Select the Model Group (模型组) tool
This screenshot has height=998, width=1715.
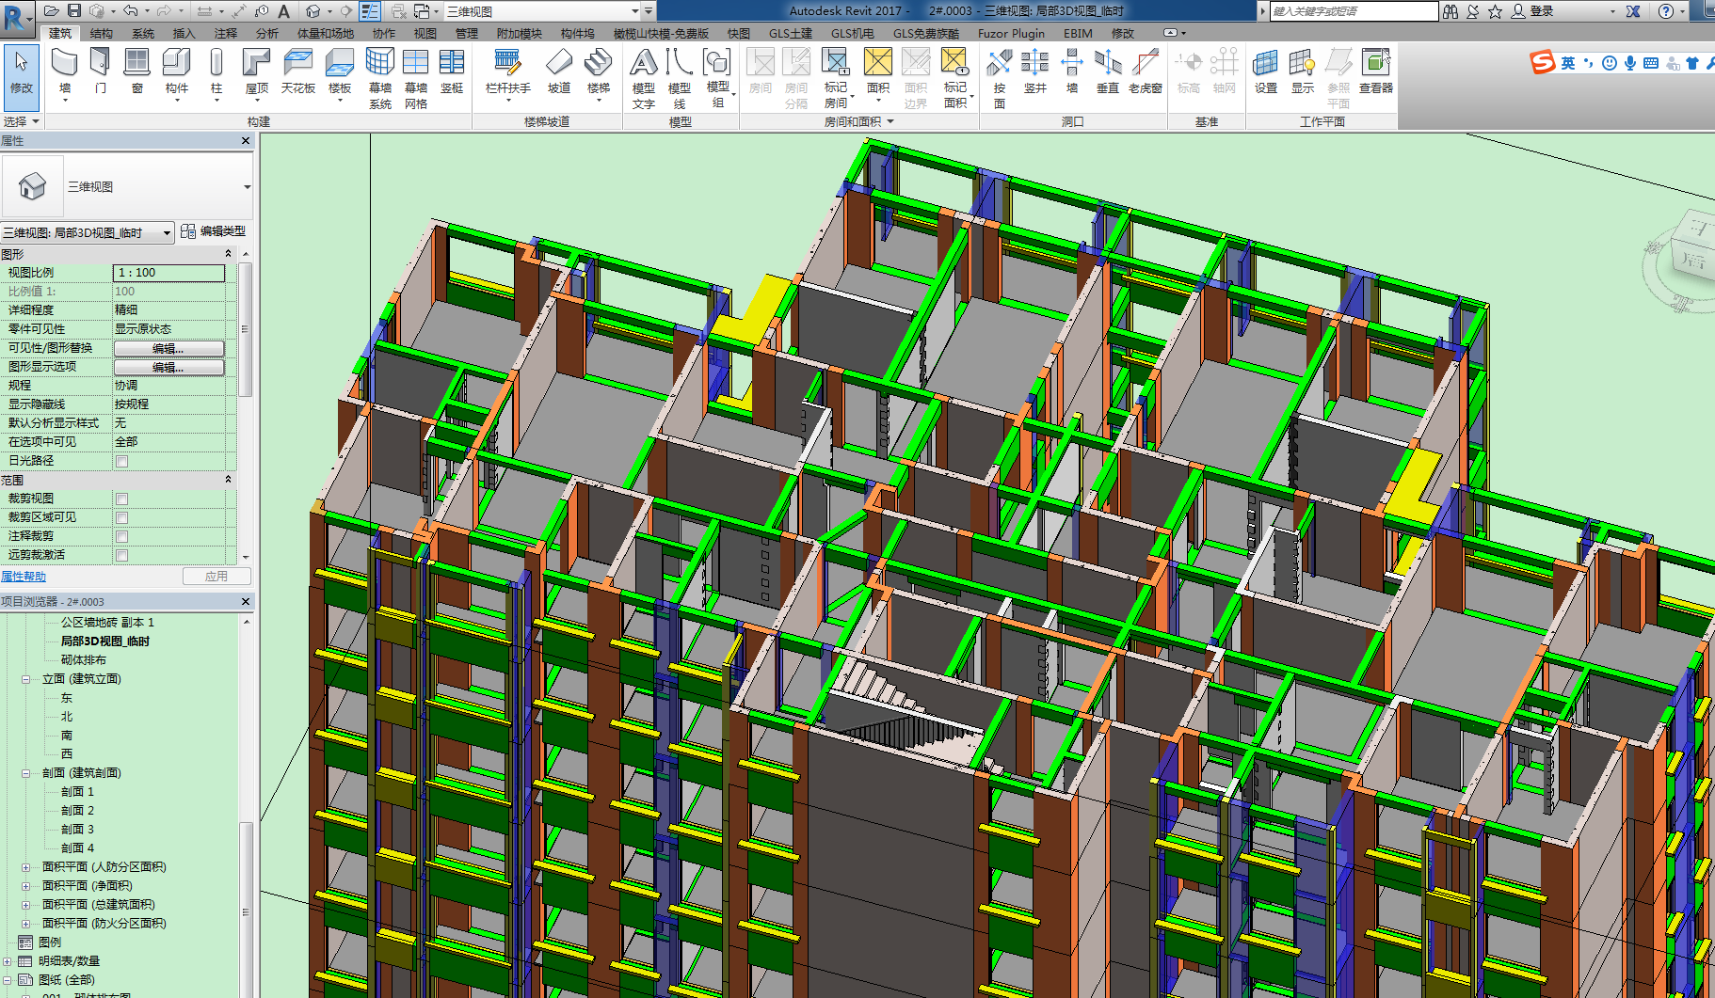coord(717,79)
